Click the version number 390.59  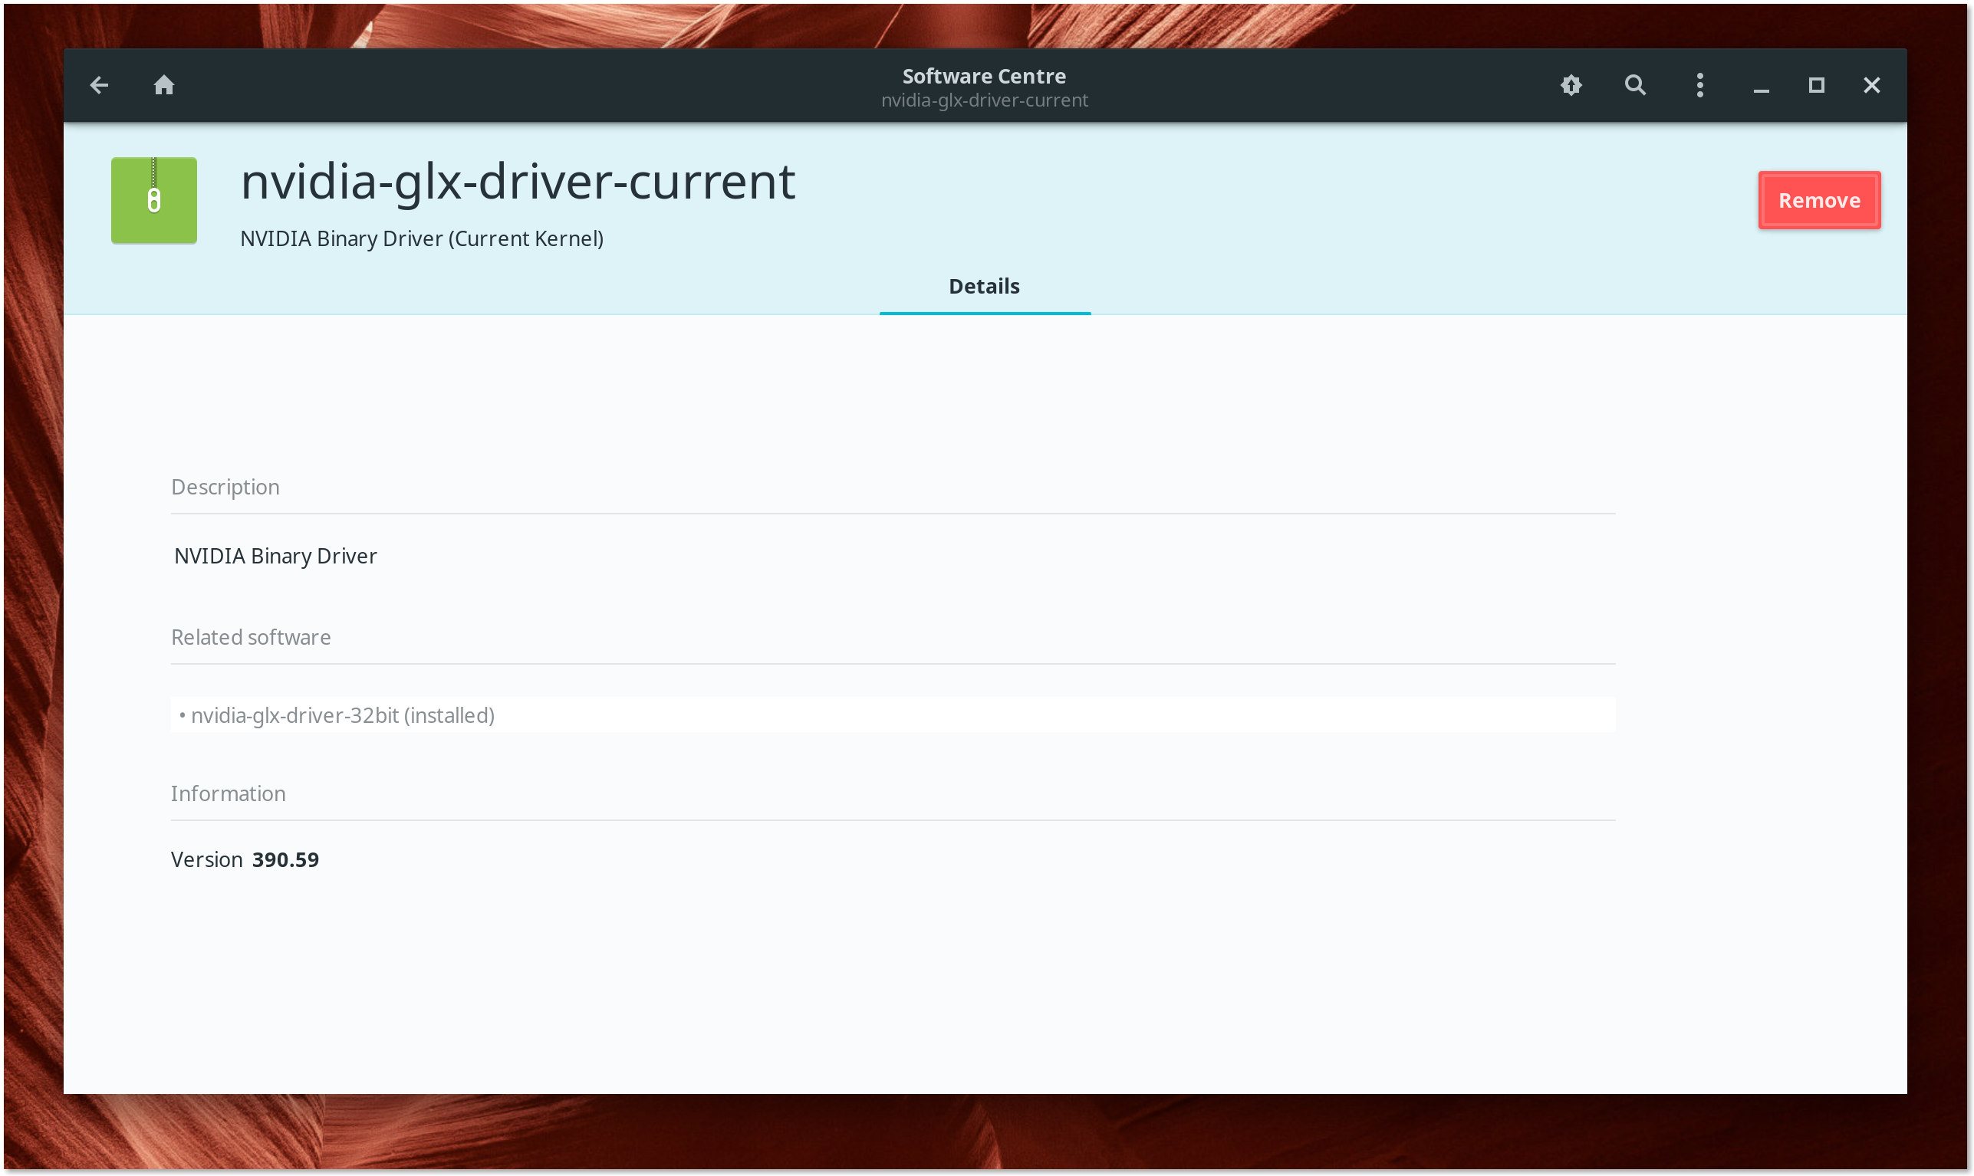pyautogui.click(x=285, y=859)
